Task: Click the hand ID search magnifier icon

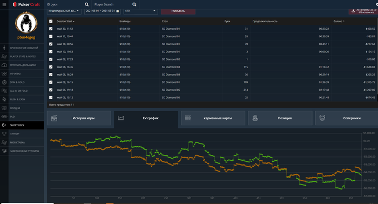Action: (x=86, y=4)
